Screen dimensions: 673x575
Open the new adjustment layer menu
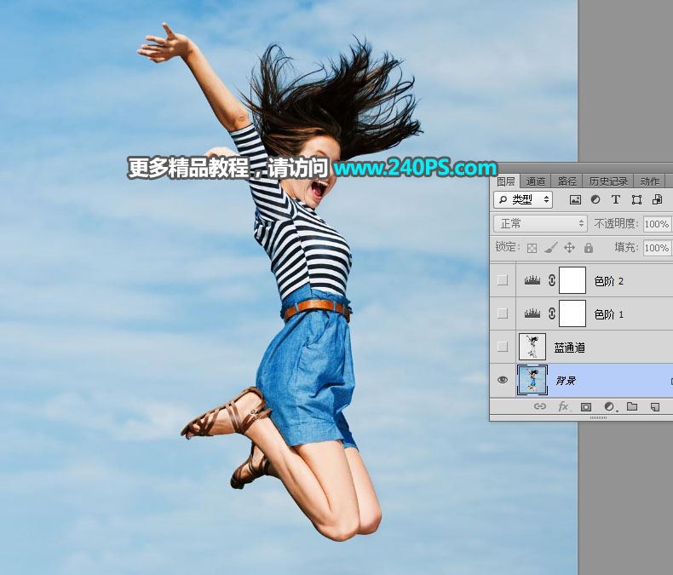(610, 407)
